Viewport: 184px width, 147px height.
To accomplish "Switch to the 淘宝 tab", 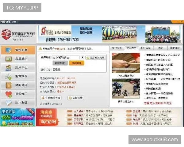I will (160, 48).
